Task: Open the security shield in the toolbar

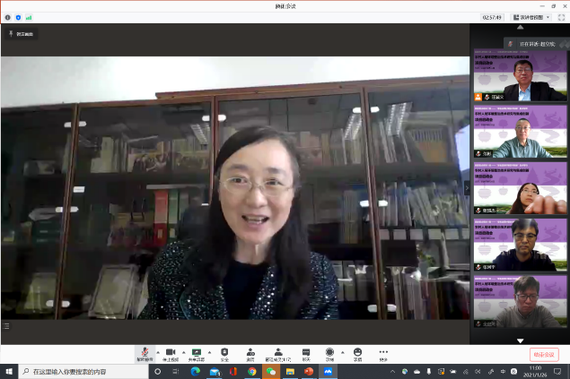Action: (x=224, y=352)
